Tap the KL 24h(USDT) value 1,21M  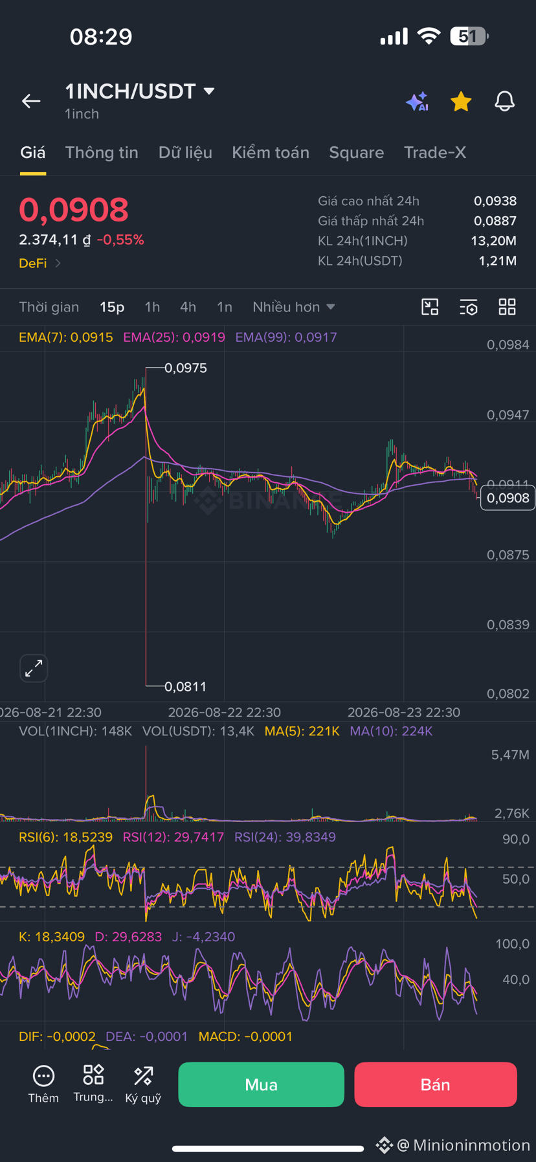[498, 261]
